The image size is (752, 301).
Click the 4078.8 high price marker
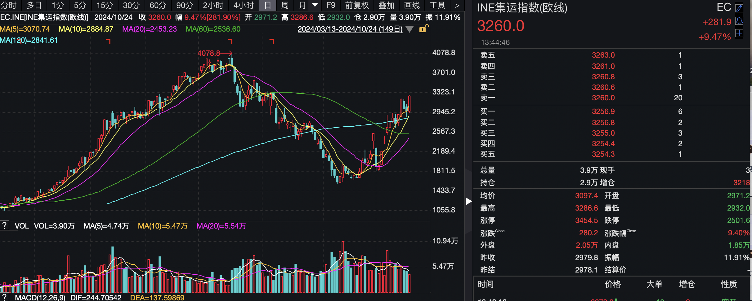208,53
